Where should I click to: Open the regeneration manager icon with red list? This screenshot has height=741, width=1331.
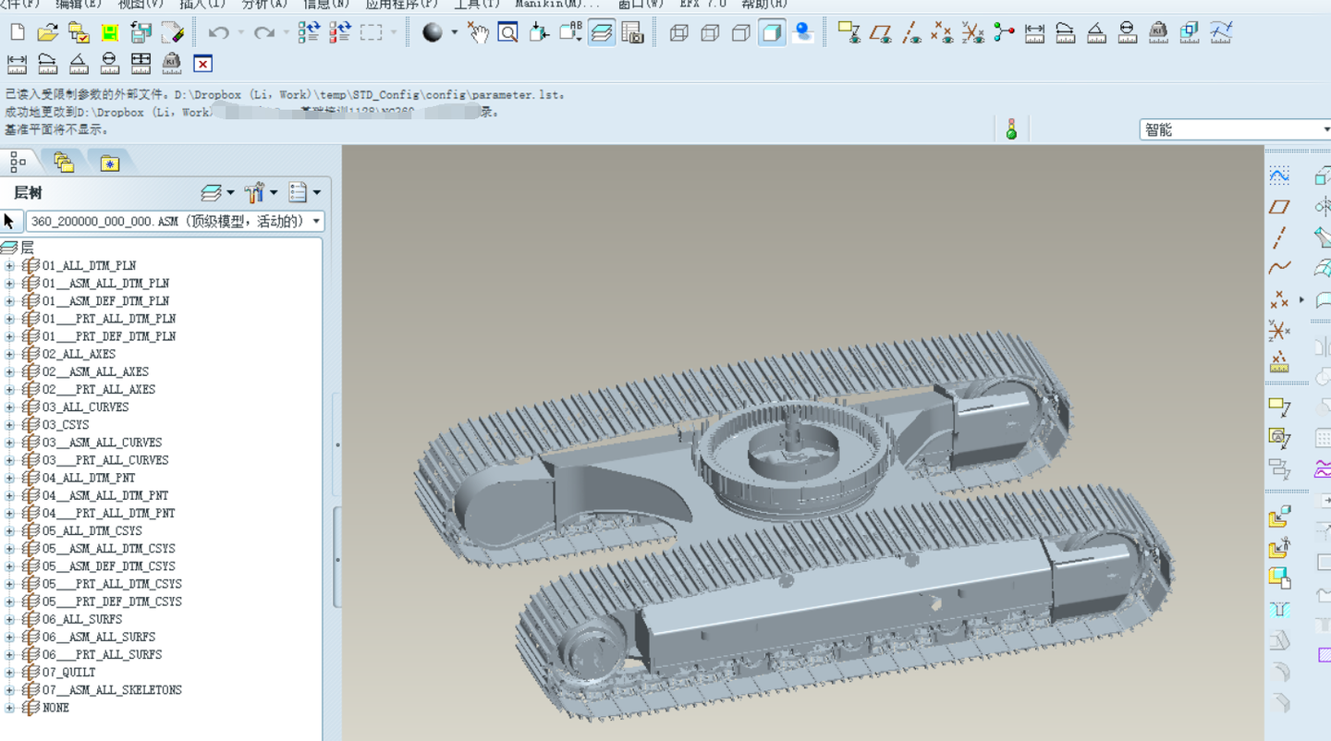[x=340, y=33]
